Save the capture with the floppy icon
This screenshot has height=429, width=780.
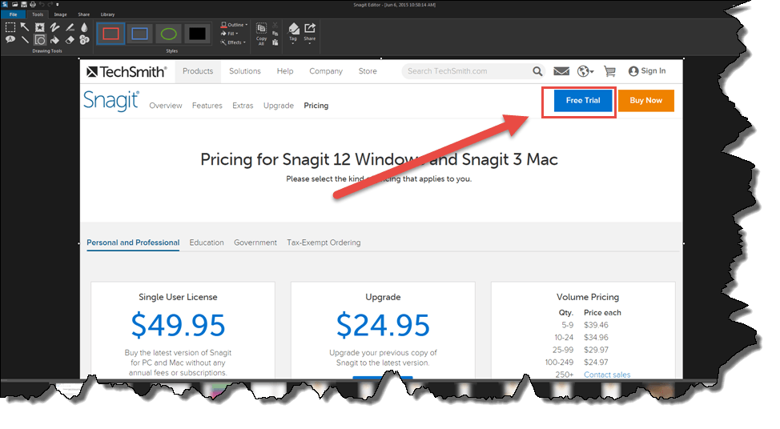click(23, 5)
